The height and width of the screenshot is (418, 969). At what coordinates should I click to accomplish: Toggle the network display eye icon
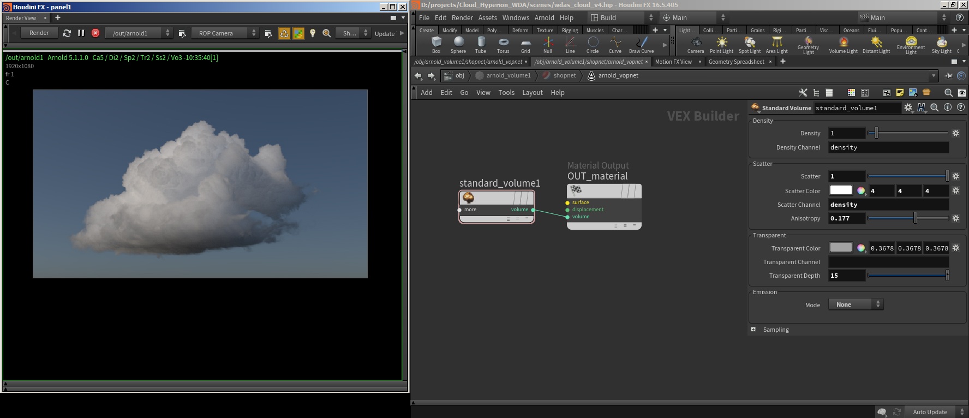tap(961, 93)
